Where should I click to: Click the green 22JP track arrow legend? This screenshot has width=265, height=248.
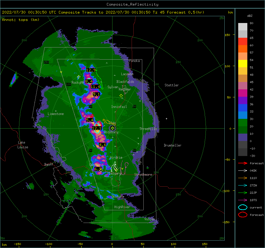pos(243,193)
